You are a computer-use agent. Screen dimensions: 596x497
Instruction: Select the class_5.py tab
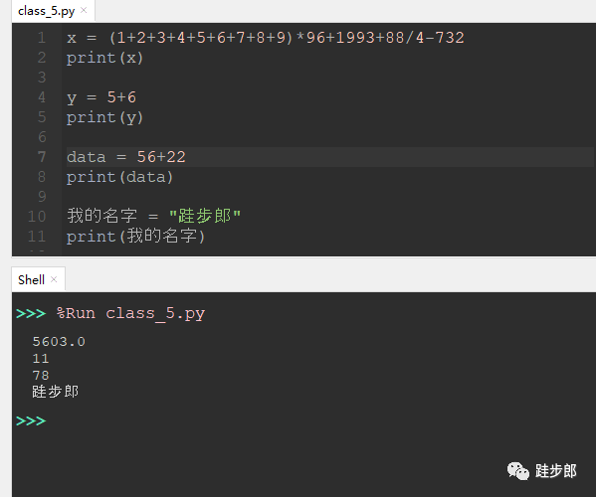tap(47, 11)
